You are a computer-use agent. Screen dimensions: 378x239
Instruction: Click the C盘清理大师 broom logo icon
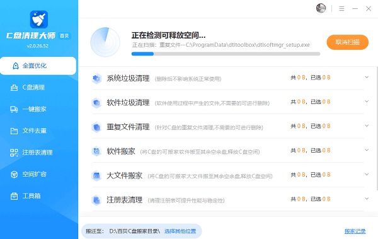pos(39,20)
